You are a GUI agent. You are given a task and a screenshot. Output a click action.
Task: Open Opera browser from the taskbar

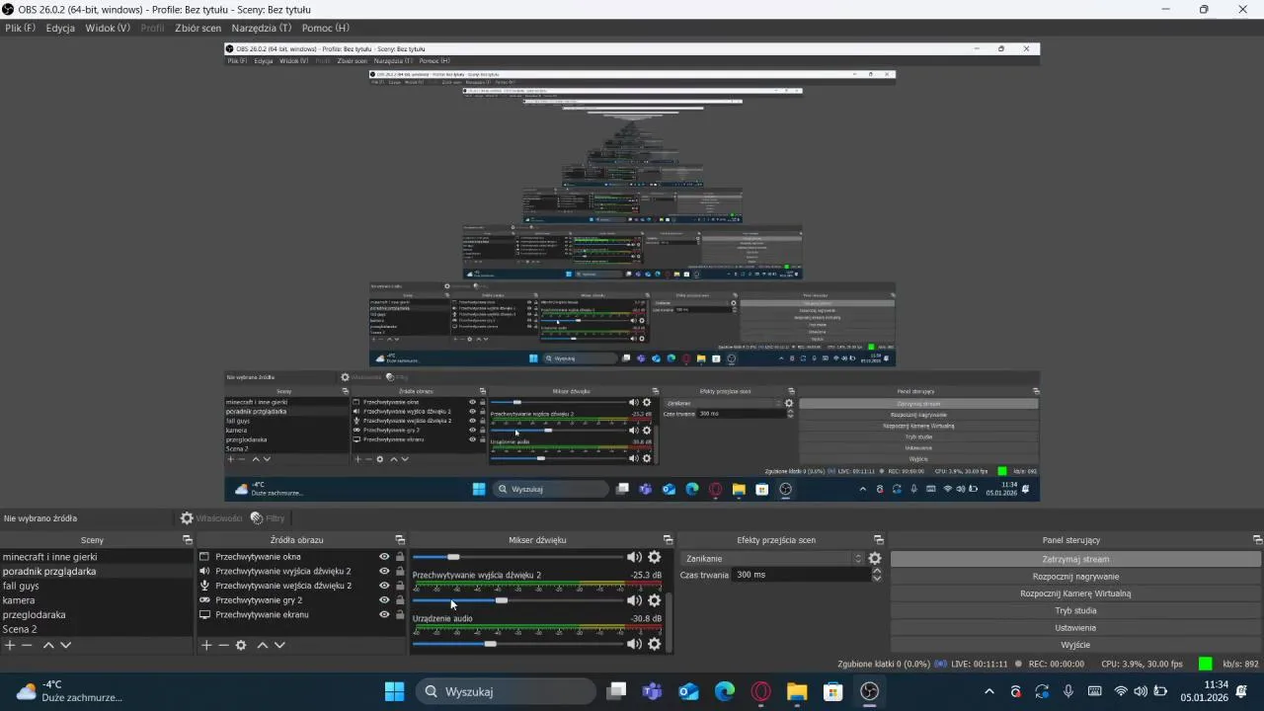tap(761, 691)
